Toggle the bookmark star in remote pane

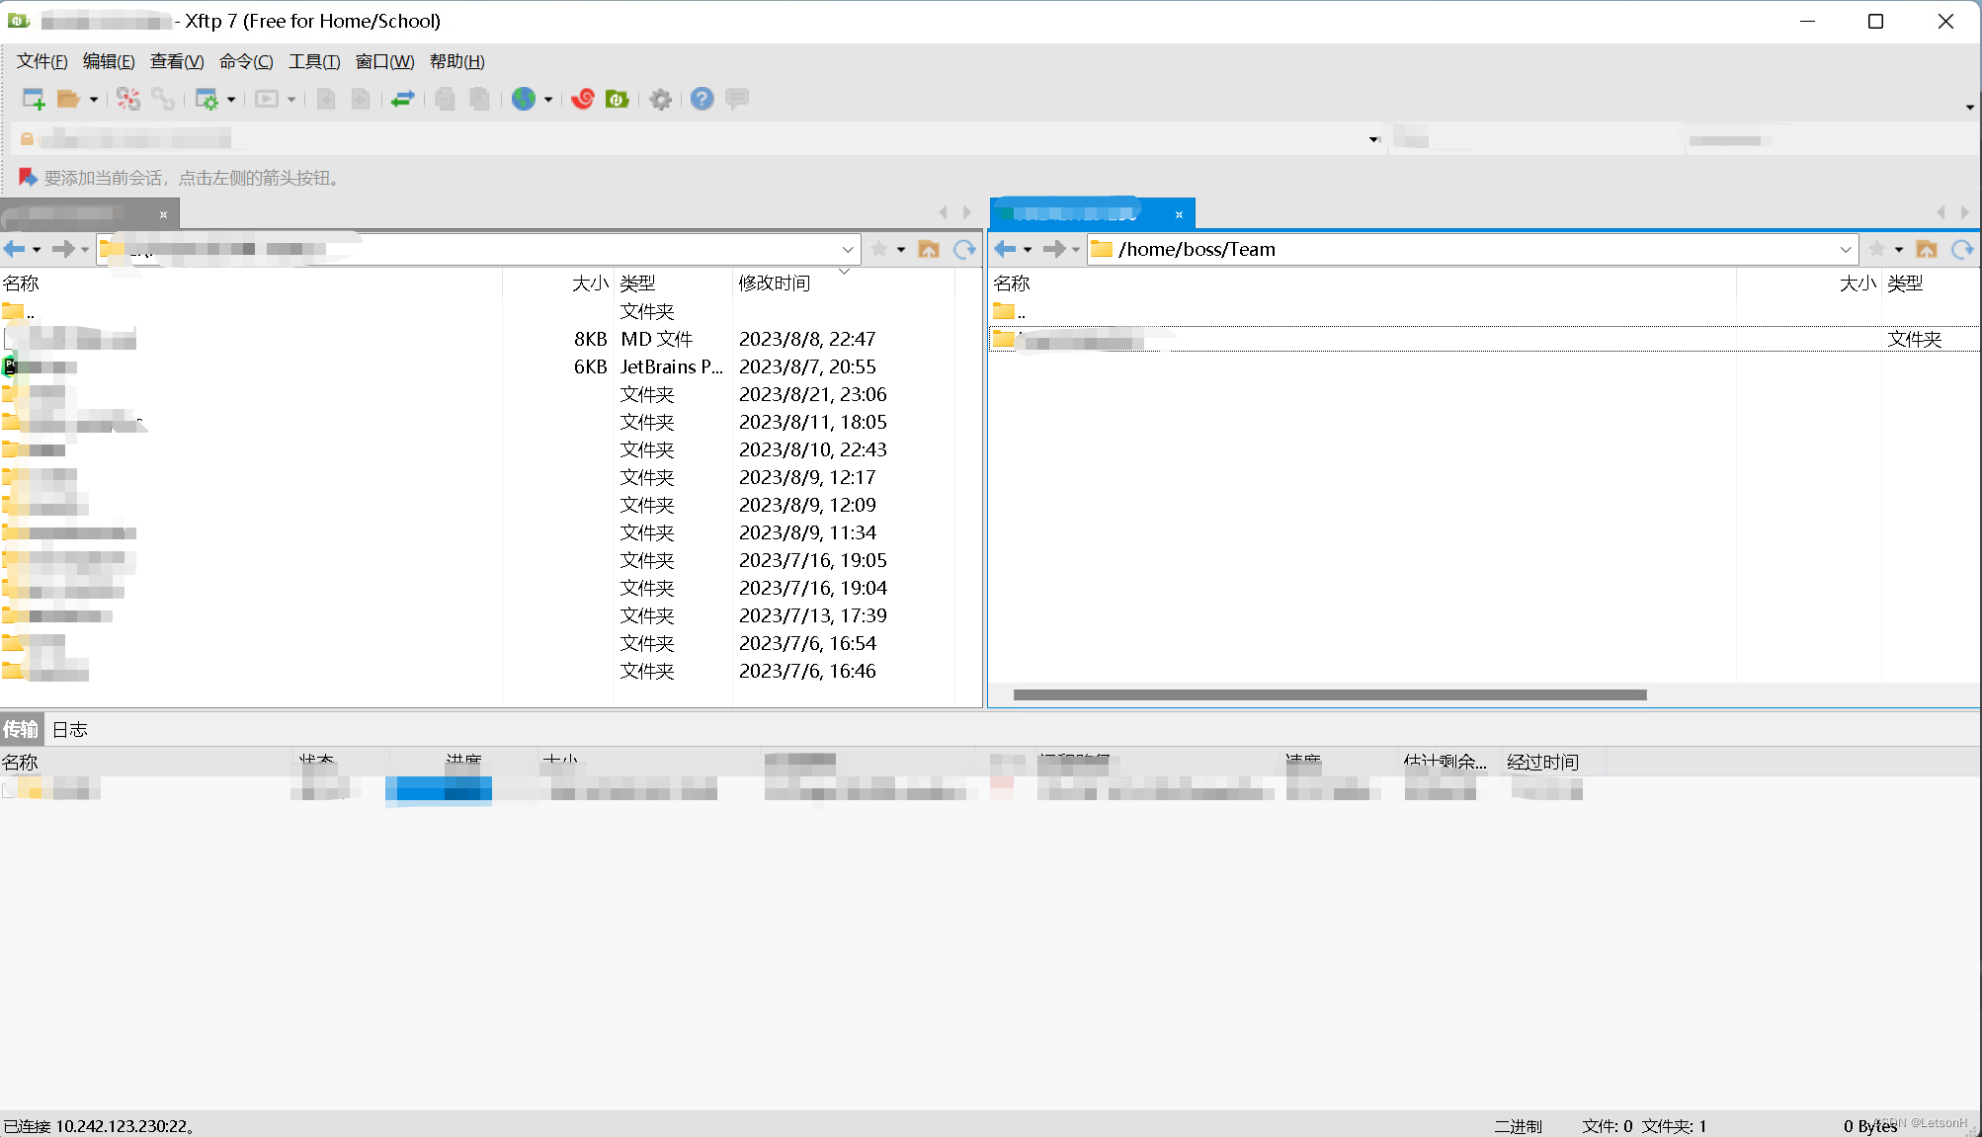[1878, 249]
